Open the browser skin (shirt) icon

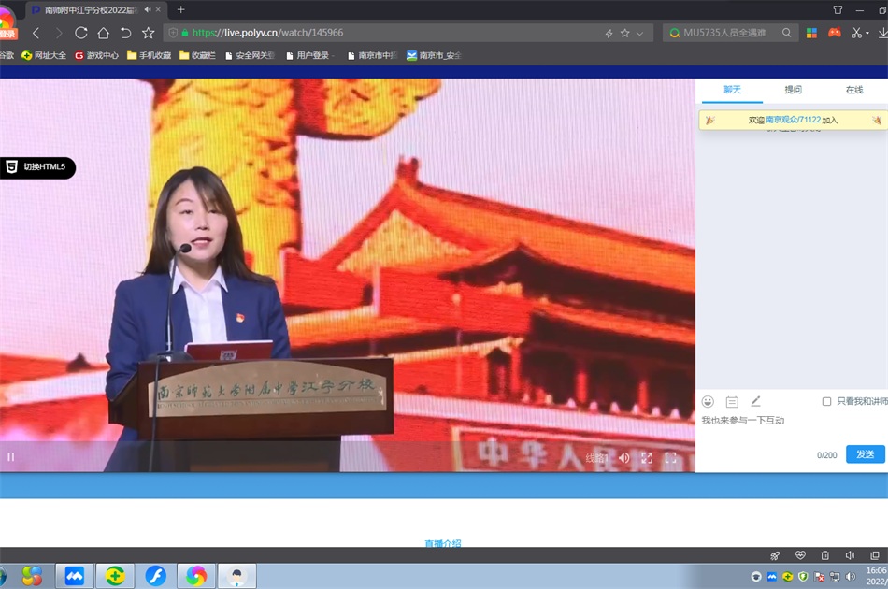click(838, 9)
